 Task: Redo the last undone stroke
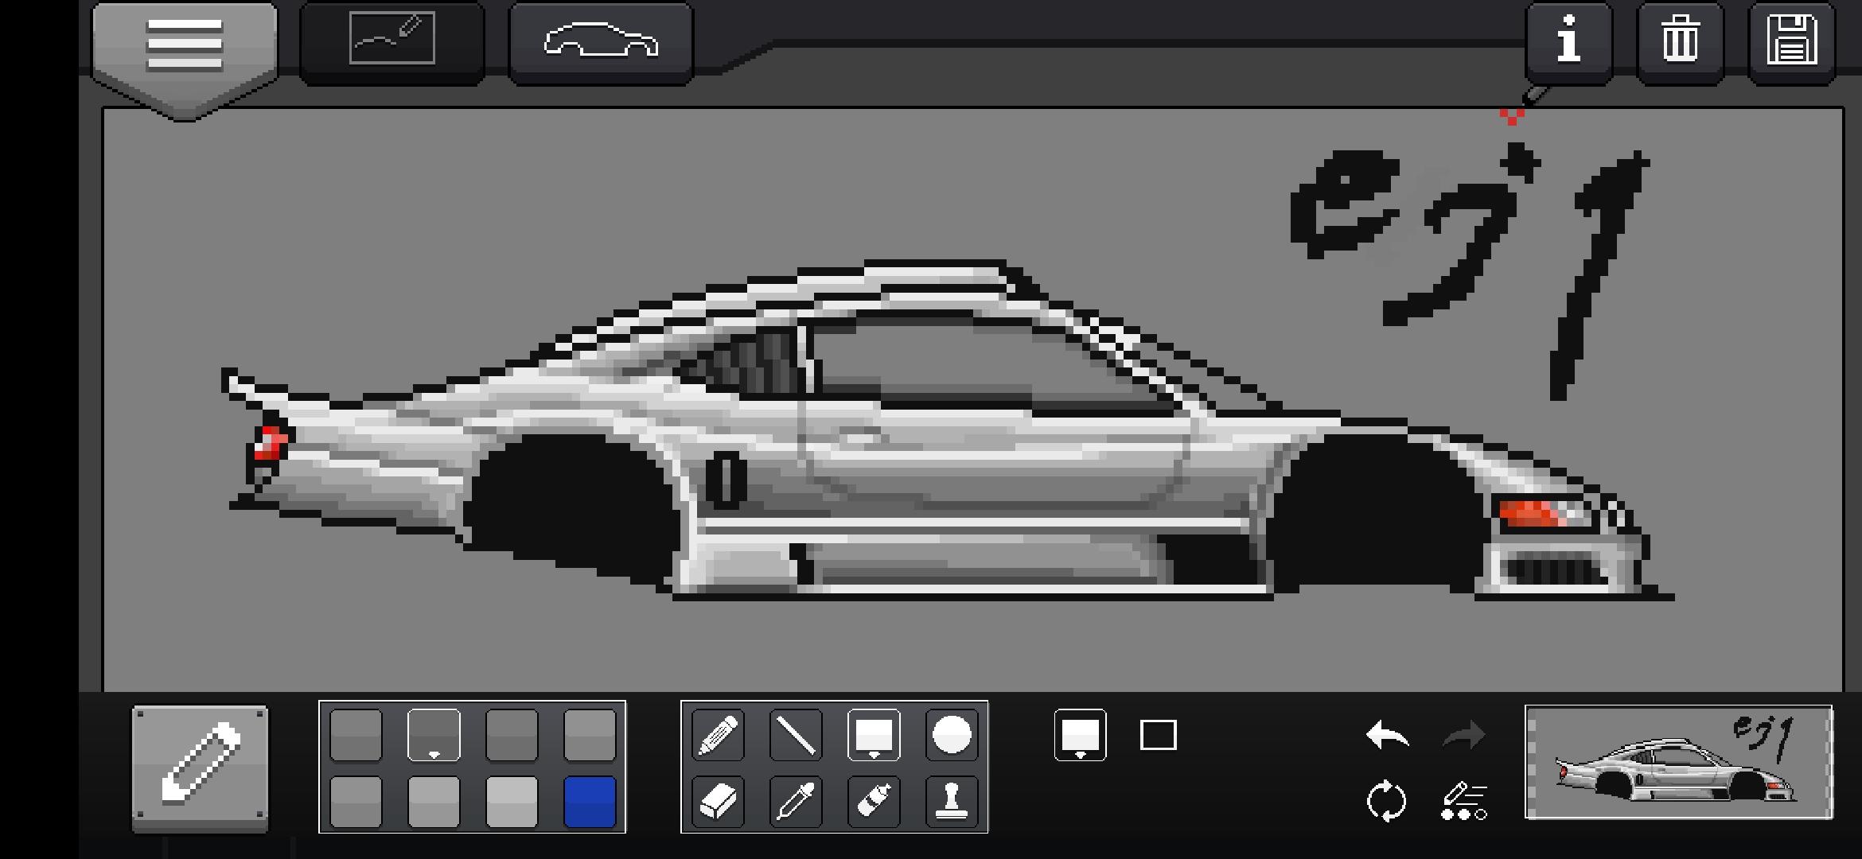pyautogui.click(x=1464, y=735)
